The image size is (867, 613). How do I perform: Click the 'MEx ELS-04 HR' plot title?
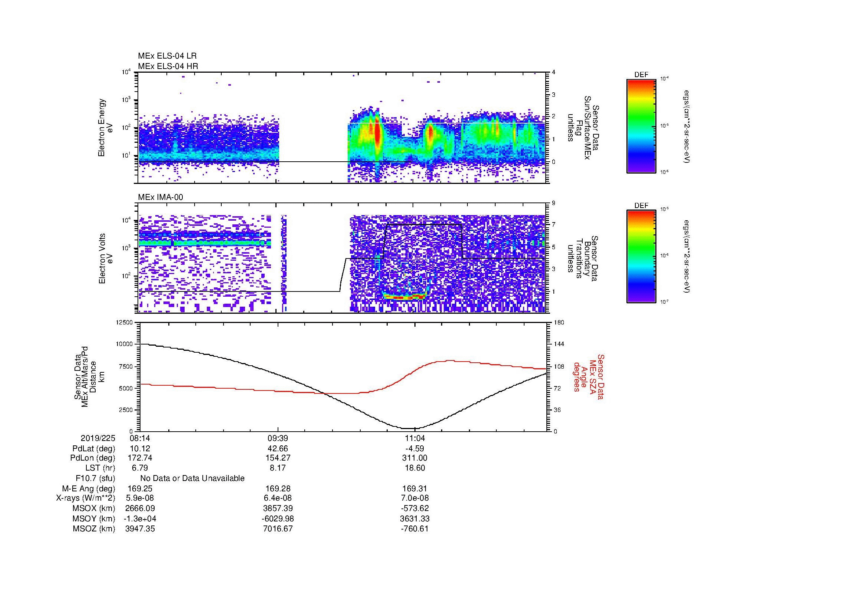point(168,66)
